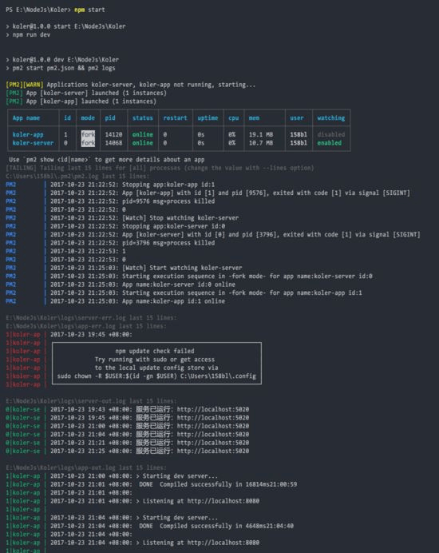Click the sudo chown command line in box

pos(156,376)
